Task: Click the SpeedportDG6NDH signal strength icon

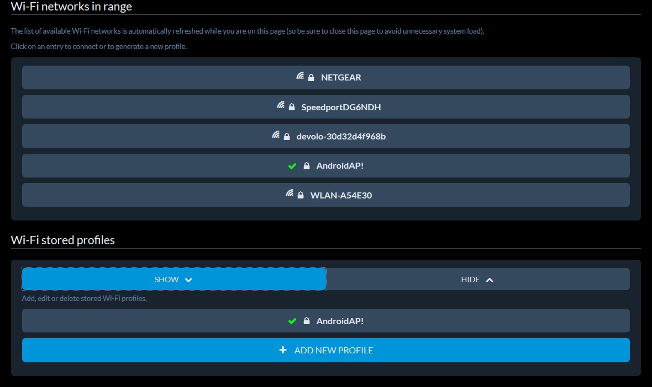Action: click(281, 105)
